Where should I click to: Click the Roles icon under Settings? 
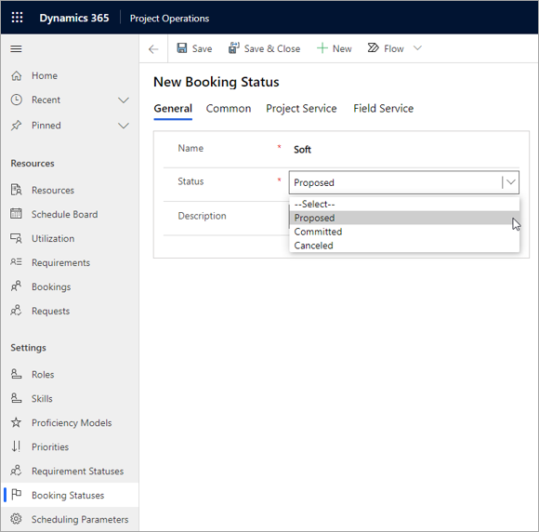pos(16,374)
